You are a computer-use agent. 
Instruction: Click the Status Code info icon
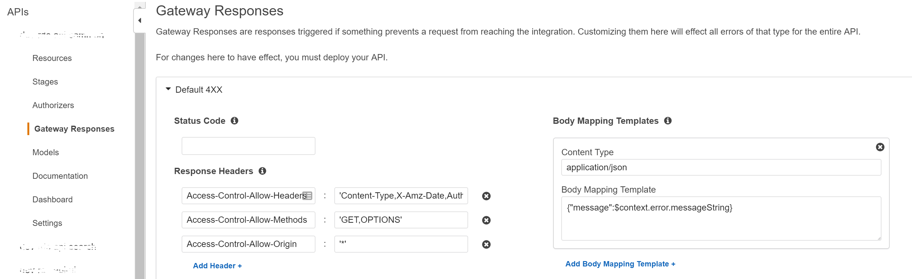point(234,121)
